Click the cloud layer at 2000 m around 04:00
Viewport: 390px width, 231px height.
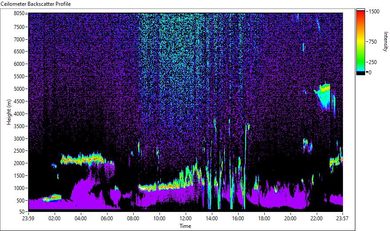[83, 159]
